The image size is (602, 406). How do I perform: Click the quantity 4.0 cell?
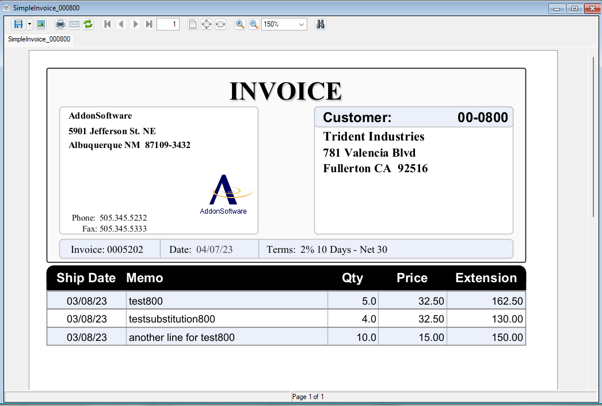[x=353, y=319]
